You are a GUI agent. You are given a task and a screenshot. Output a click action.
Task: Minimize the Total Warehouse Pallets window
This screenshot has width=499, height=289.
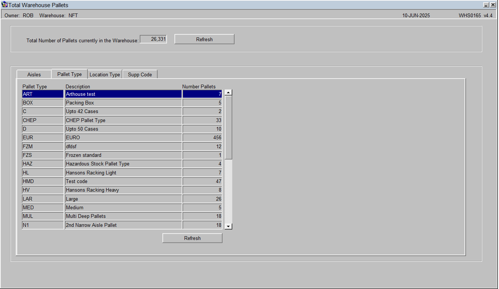(486, 5)
